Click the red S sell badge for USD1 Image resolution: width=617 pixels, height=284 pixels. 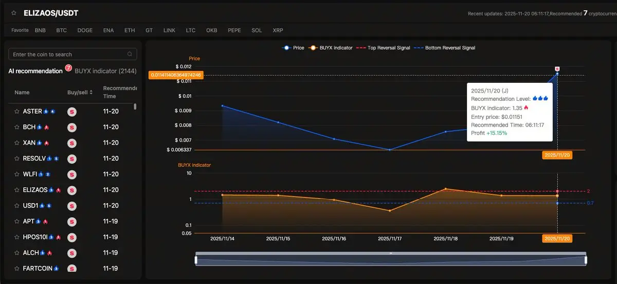point(72,206)
